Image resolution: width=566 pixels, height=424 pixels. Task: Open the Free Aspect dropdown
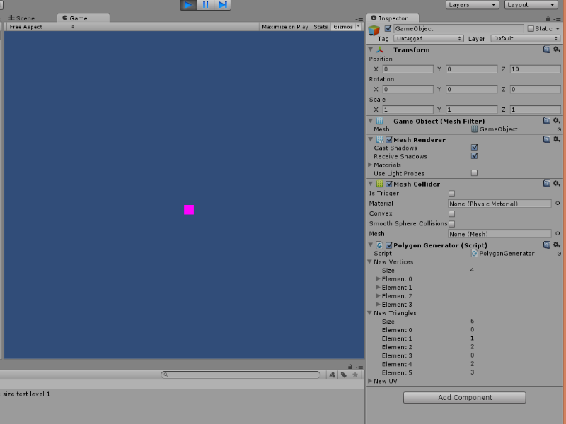tap(42, 27)
